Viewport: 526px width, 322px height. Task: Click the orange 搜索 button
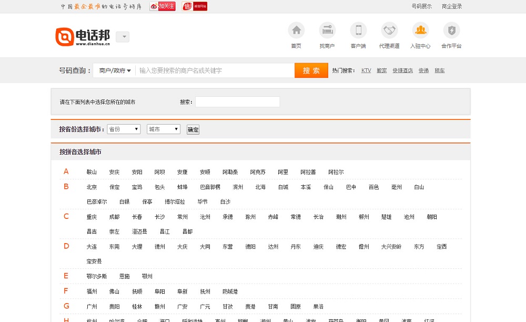click(311, 71)
